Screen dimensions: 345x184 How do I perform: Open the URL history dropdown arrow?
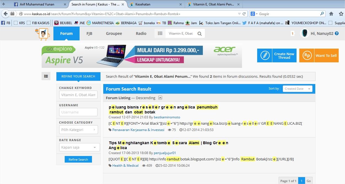239,14
